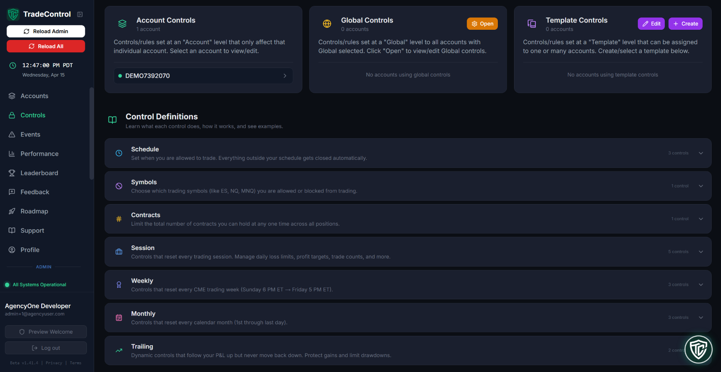Image resolution: width=721 pixels, height=372 pixels.
Task: Click the Symbols blocked-circle icon
Action: [x=119, y=186]
